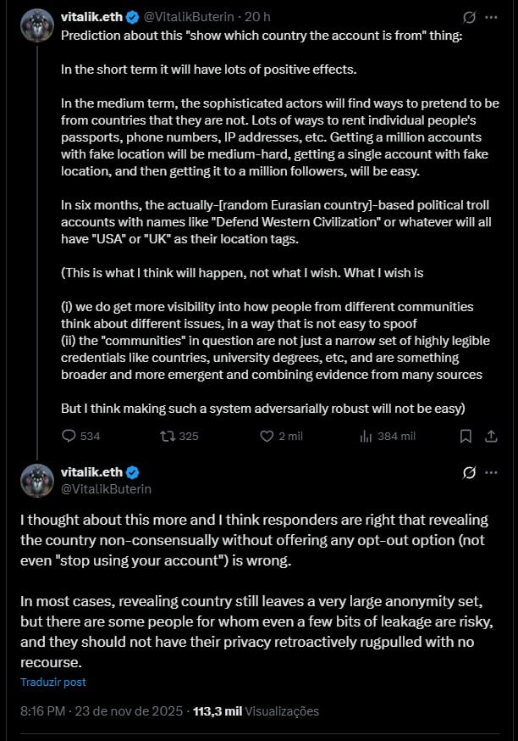Bookmark the first post
Screen dimensions: 518x741
[465, 436]
